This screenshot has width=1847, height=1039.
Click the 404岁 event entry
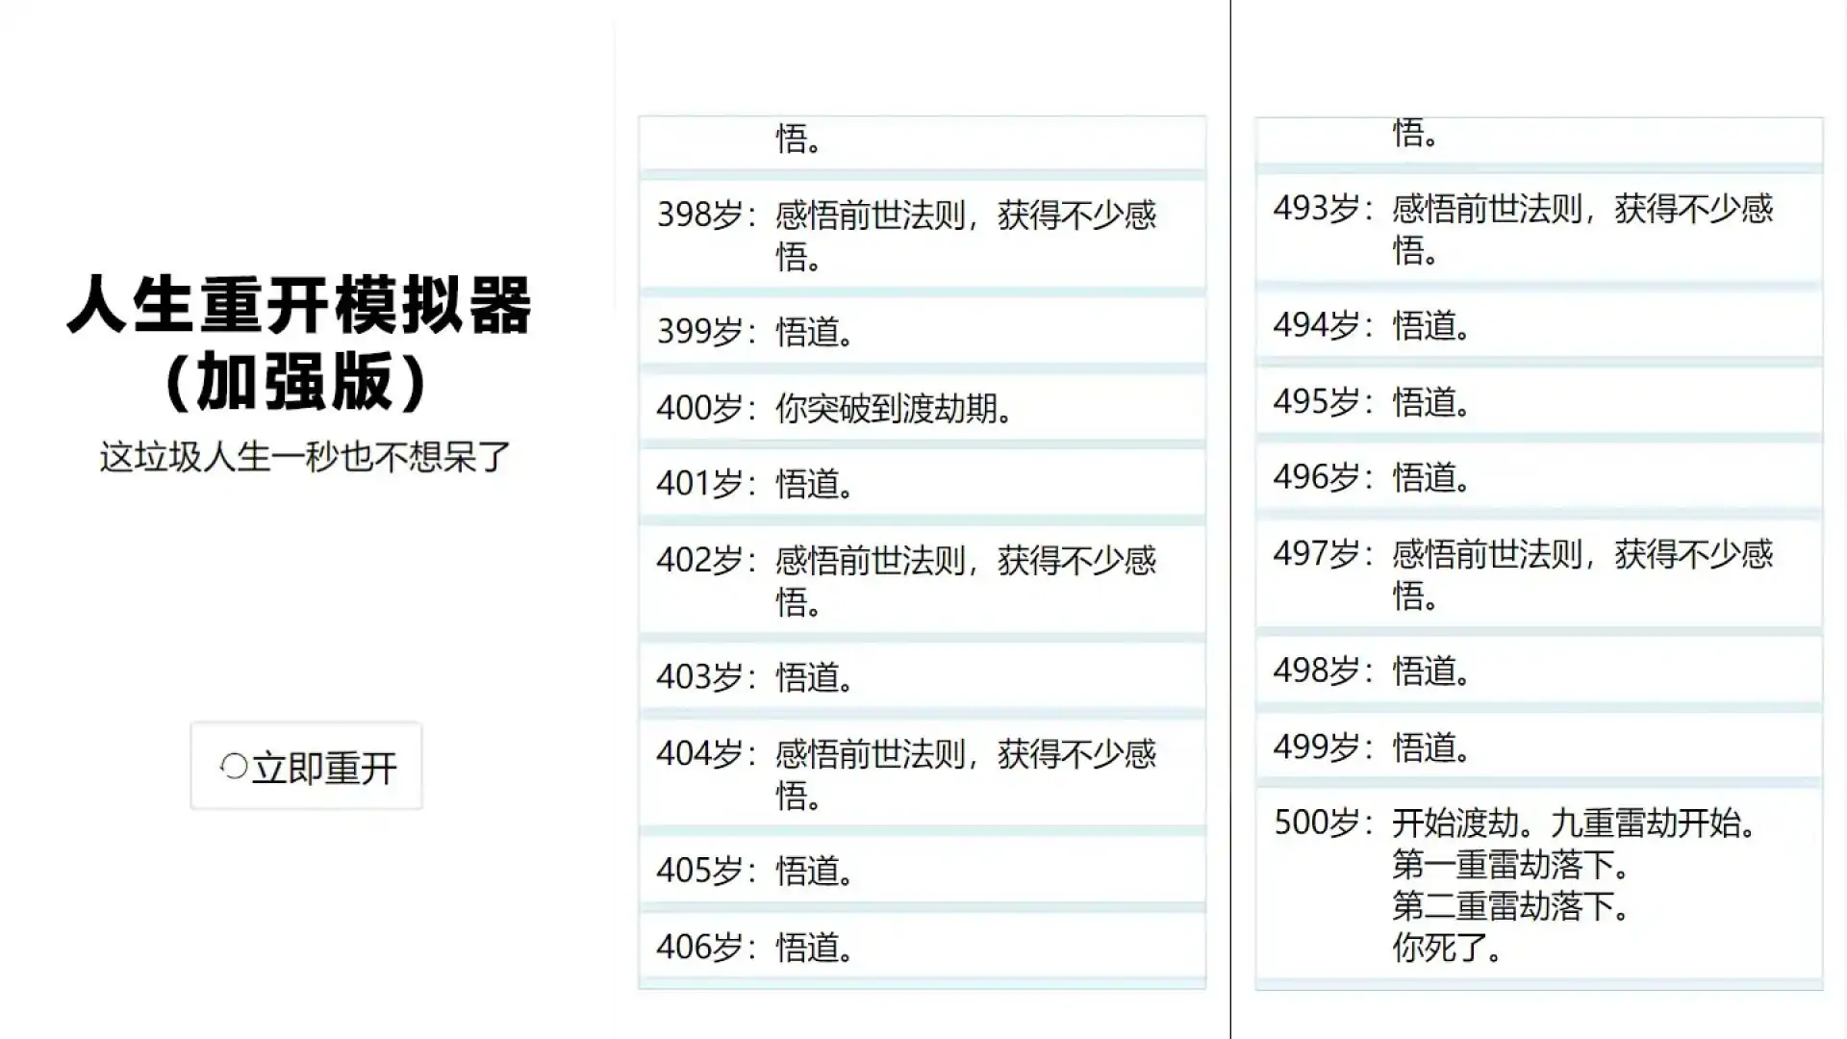921,773
